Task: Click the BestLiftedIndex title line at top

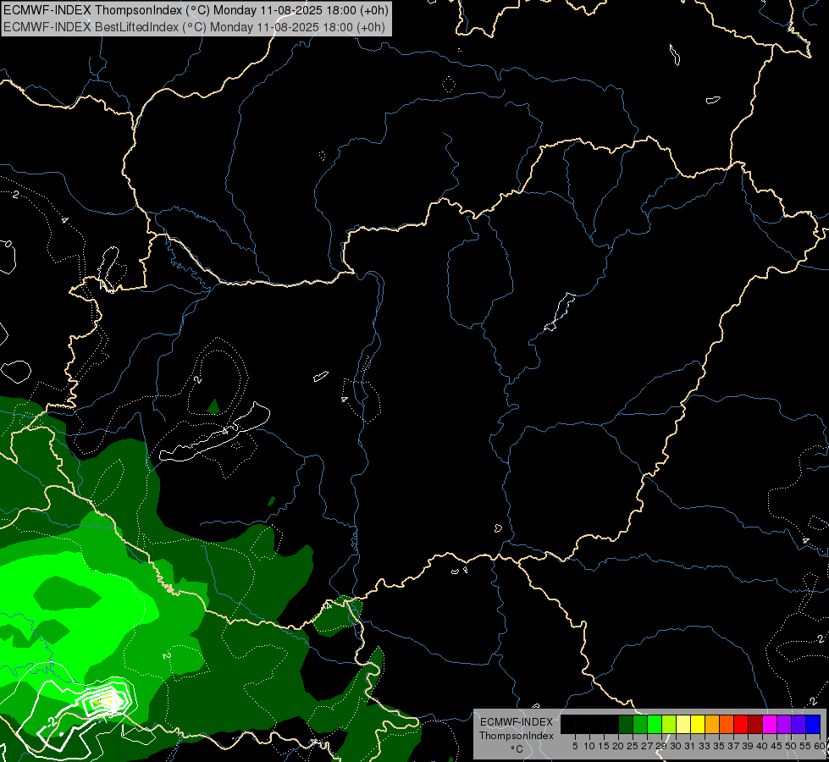Action: (194, 27)
